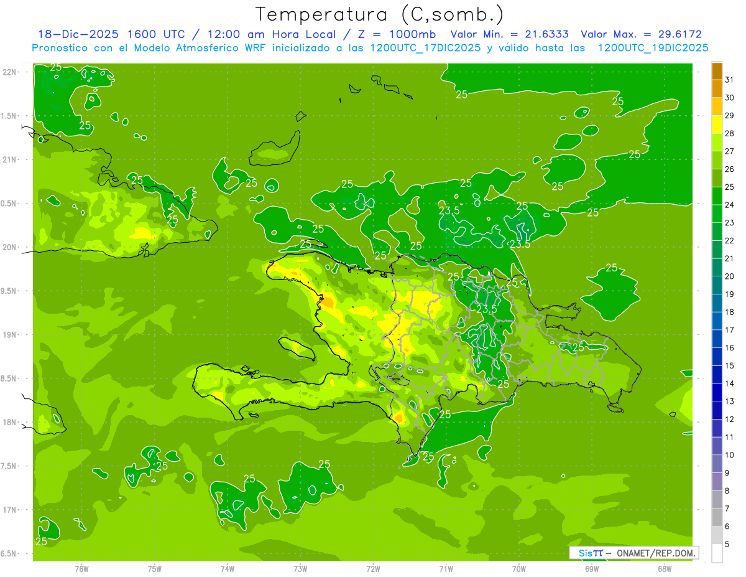Viewport: 746px width, 577px height.
Task: Click the blue legend swatch between 16 and 17
Action: tap(717, 339)
